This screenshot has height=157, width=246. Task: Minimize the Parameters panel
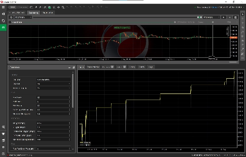(69, 68)
